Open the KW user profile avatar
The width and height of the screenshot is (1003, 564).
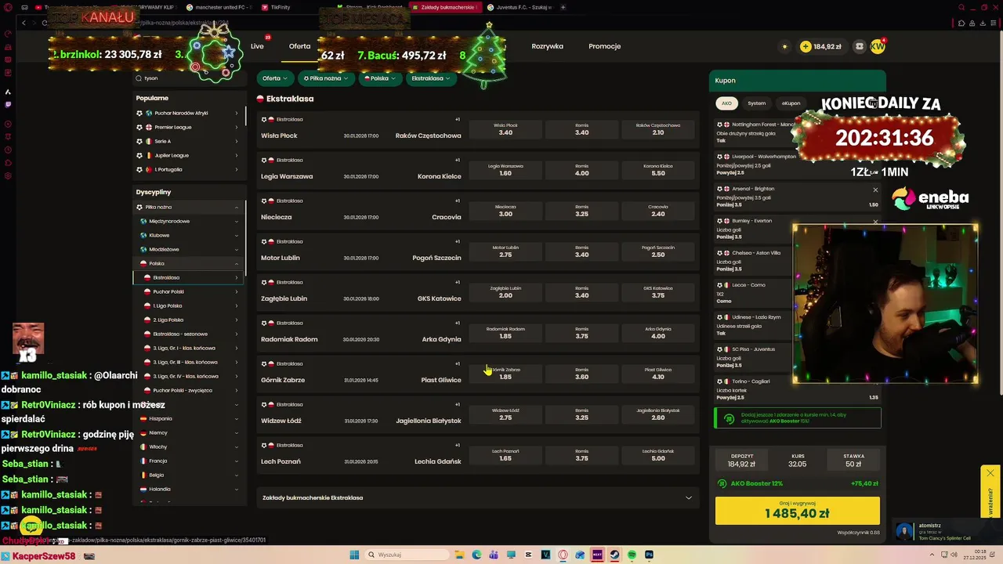coord(878,46)
